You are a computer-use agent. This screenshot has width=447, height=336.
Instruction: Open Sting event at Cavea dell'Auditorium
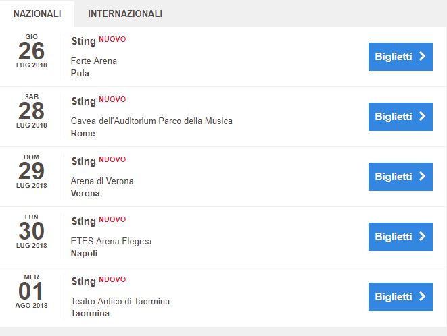click(83, 101)
